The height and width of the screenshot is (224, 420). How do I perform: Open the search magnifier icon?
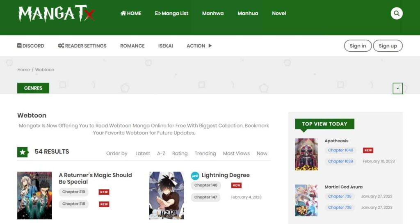pos(397,14)
